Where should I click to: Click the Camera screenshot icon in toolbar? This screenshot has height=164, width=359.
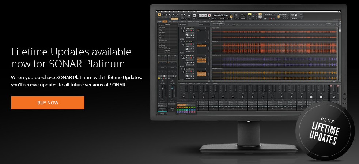[292, 15]
